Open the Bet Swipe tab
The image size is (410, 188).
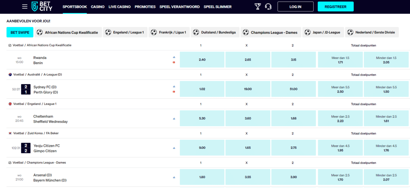coord(20,32)
